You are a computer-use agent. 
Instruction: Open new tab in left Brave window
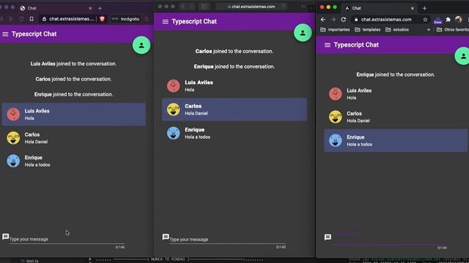click(100, 8)
